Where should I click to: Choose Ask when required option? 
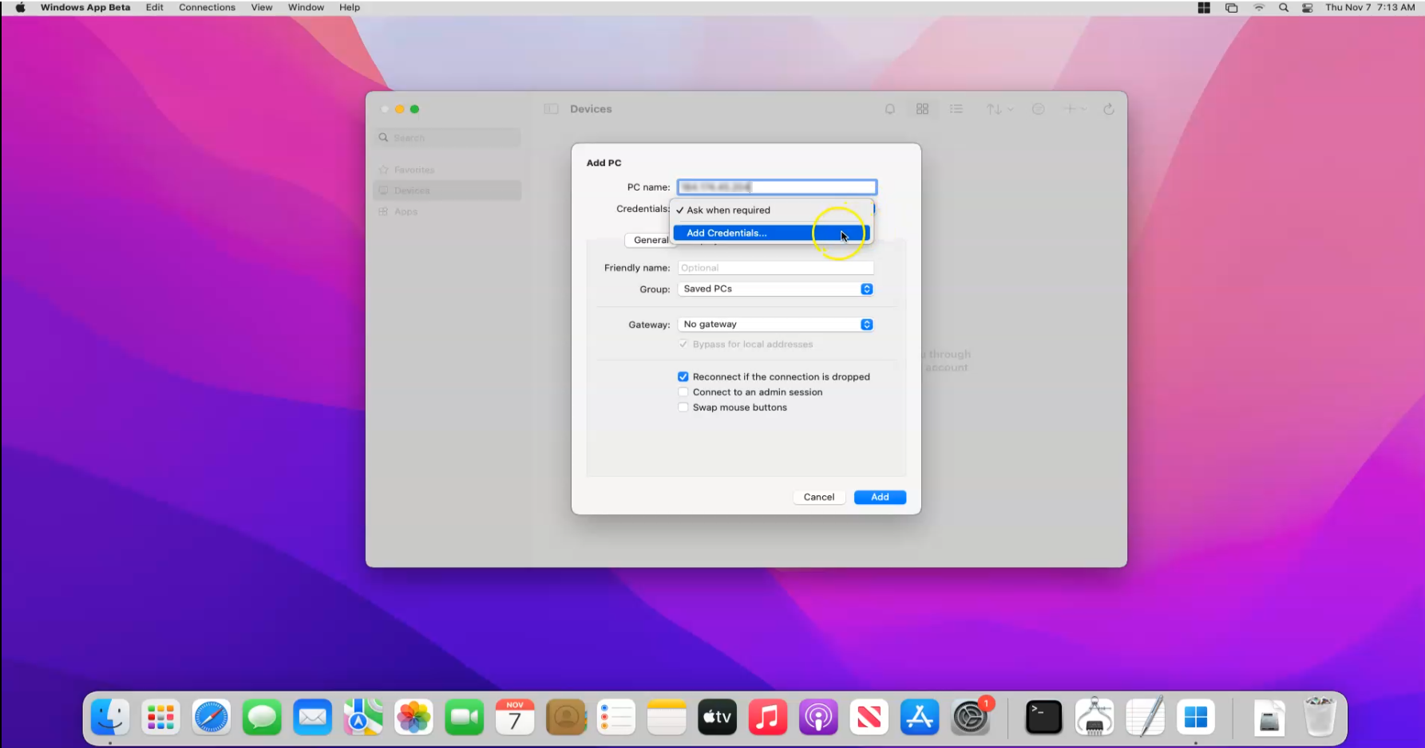coord(728,211)
